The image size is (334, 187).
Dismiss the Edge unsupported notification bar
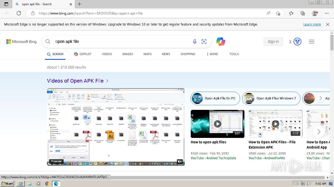[328, 24]
